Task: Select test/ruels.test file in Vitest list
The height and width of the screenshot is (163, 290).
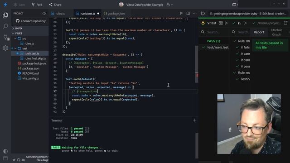Action: click(x=216, y=47)
